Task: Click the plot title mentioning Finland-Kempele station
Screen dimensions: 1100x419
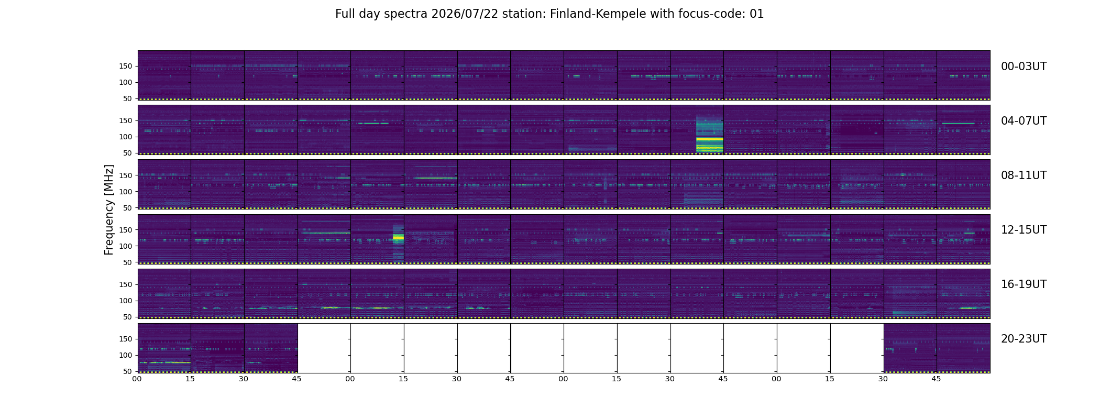Action: tap(549, 14)
